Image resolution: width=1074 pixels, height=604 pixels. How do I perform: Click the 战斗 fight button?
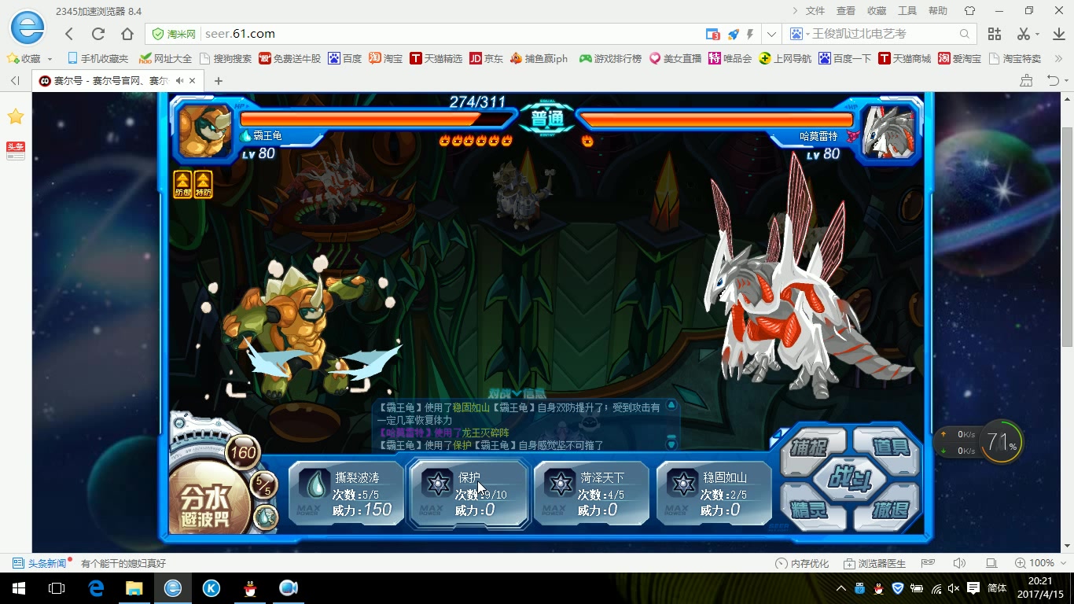pos(849,478)
